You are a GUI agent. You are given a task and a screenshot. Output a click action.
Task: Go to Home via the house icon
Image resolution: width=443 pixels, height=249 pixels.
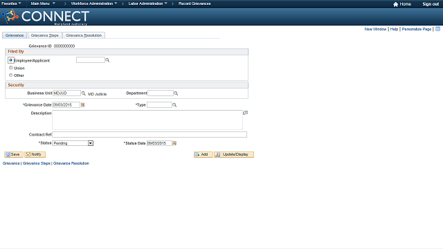[395, 4]
